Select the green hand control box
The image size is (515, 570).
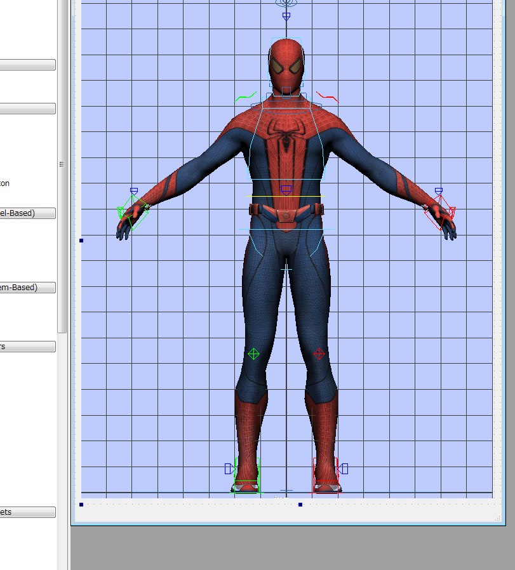(134, 213)
